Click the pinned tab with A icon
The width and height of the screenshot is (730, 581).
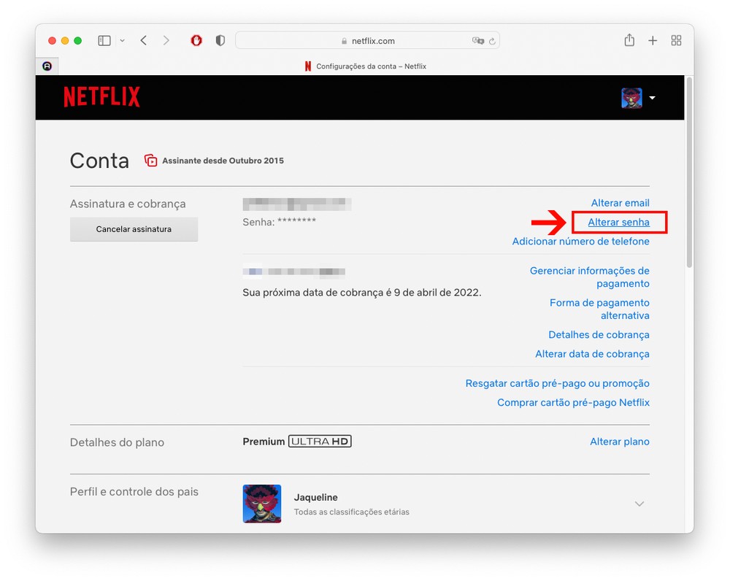point(47,66)
